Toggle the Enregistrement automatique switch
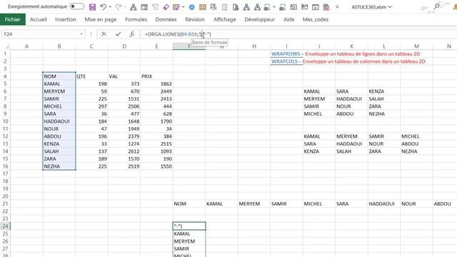This screenshot has height=257, width=457. point(77,6)
